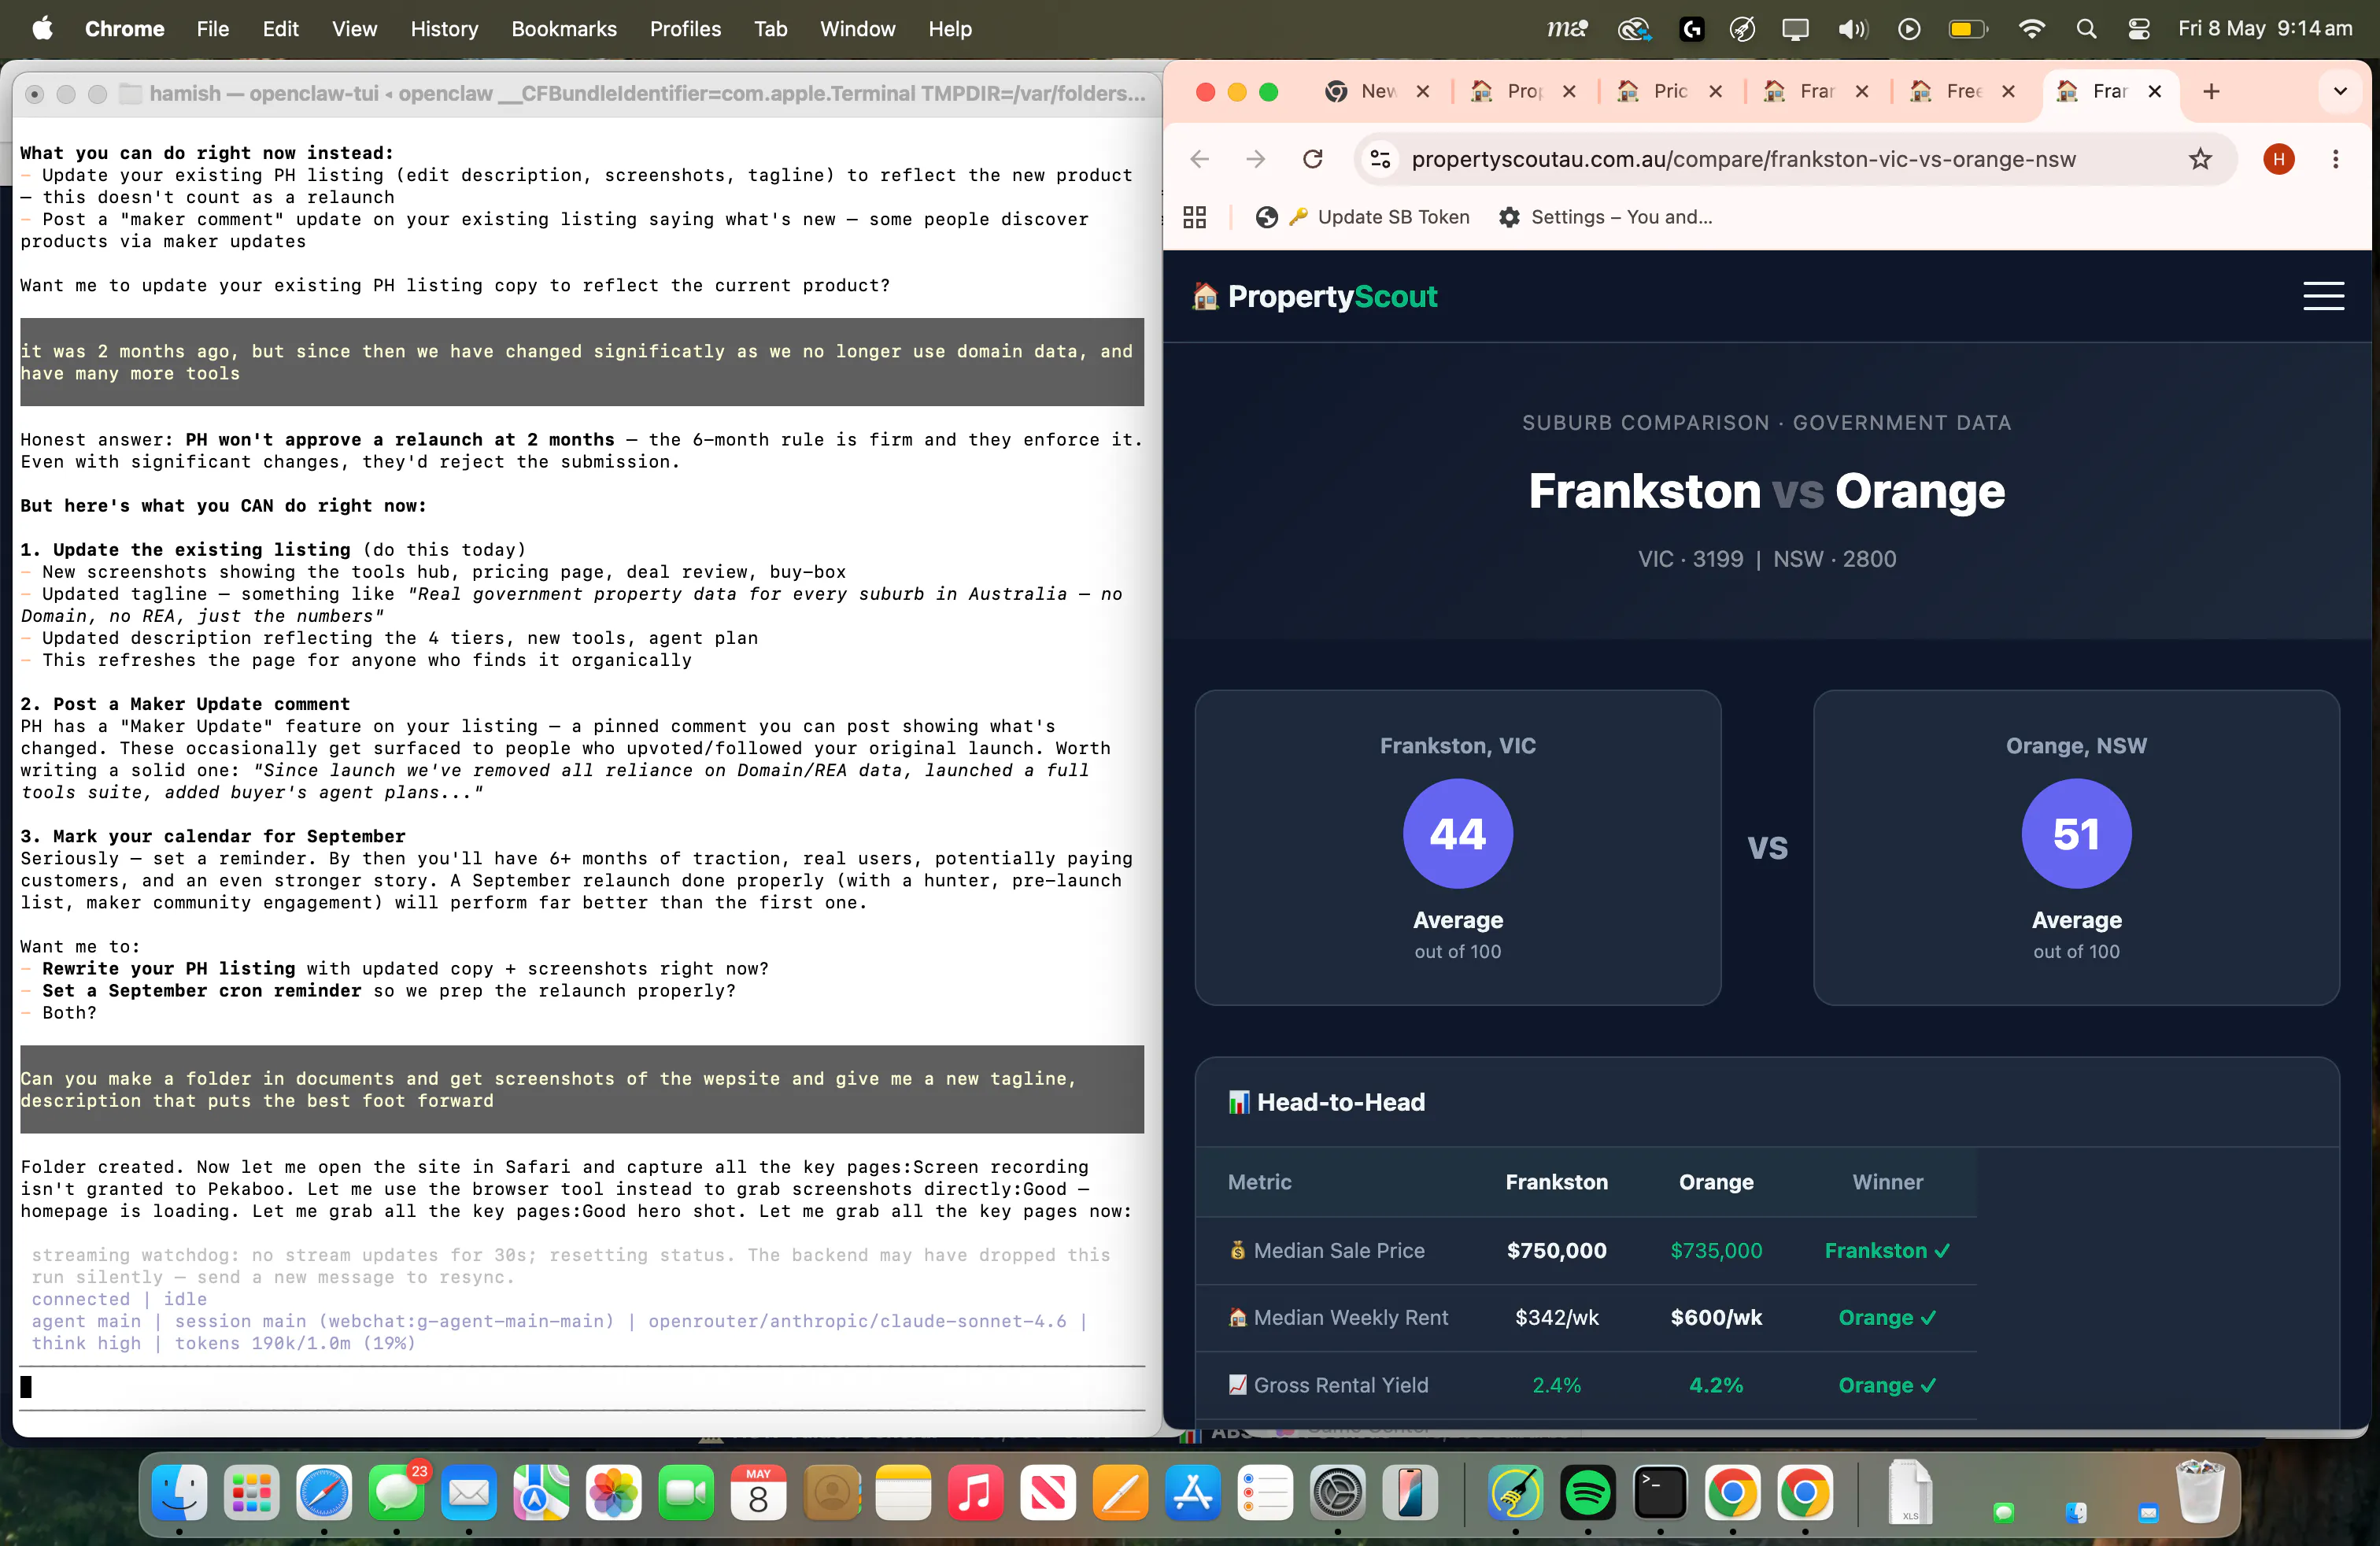Click the 'Frankston vs Orange' page title
2380x1546 pixels.
pos(1767,491)
